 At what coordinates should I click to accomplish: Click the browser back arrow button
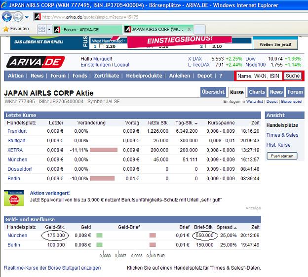pos(7,17)
